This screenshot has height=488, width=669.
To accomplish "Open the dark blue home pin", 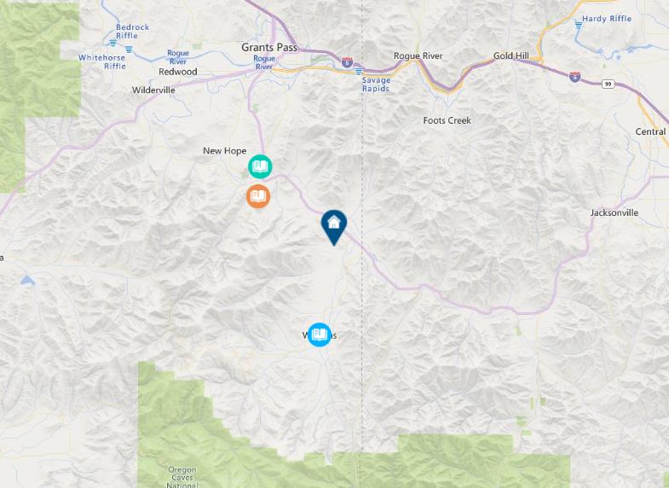I will (x=333, y=228).
